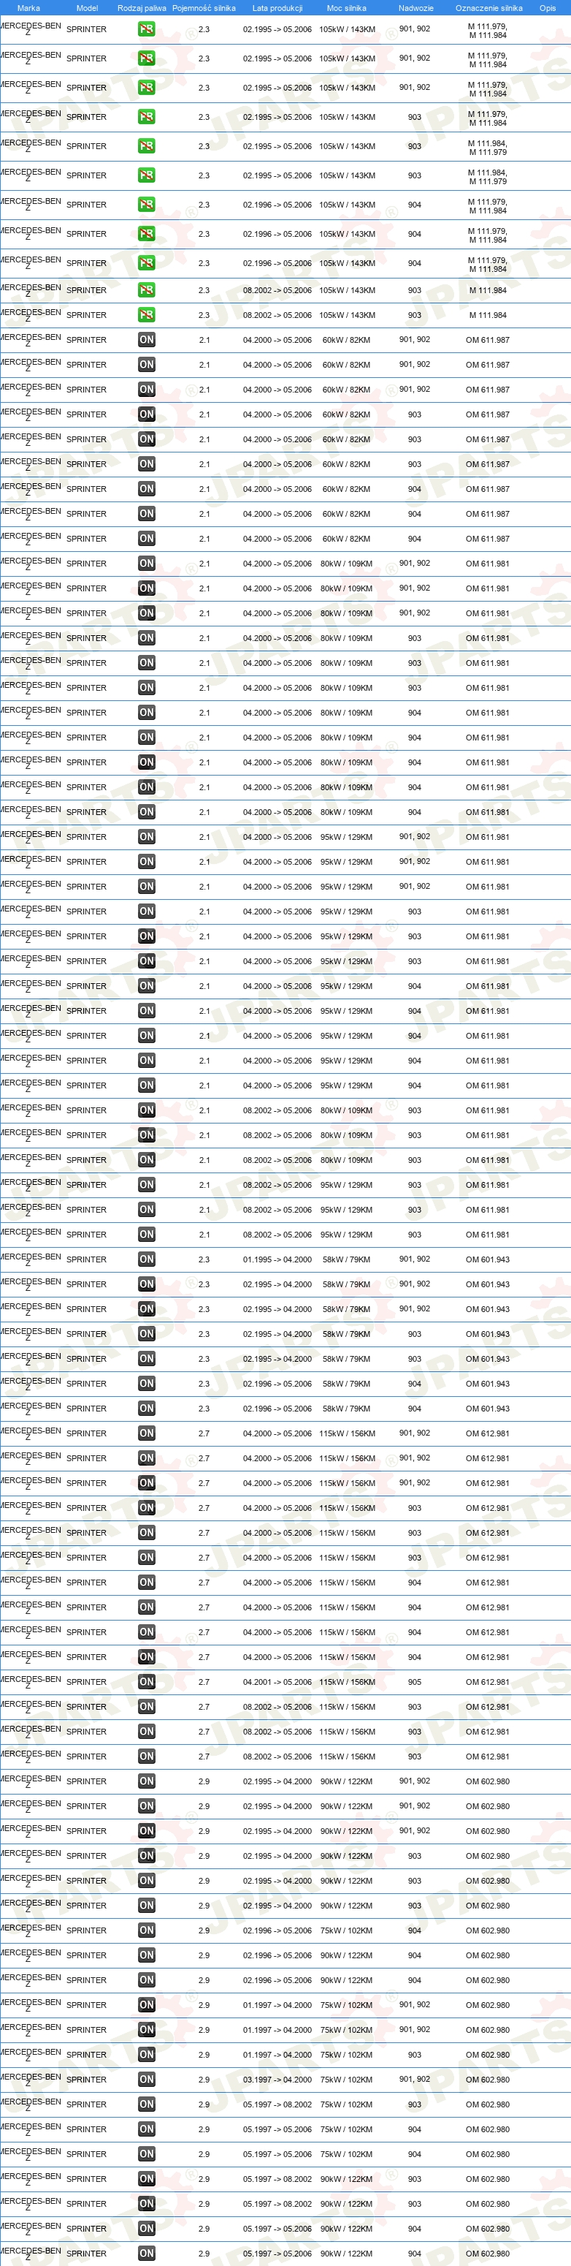Click ON icon in 02.1996 row with 75kW / 102KM
571x2266 pixels.
(x=147, y=1930)
